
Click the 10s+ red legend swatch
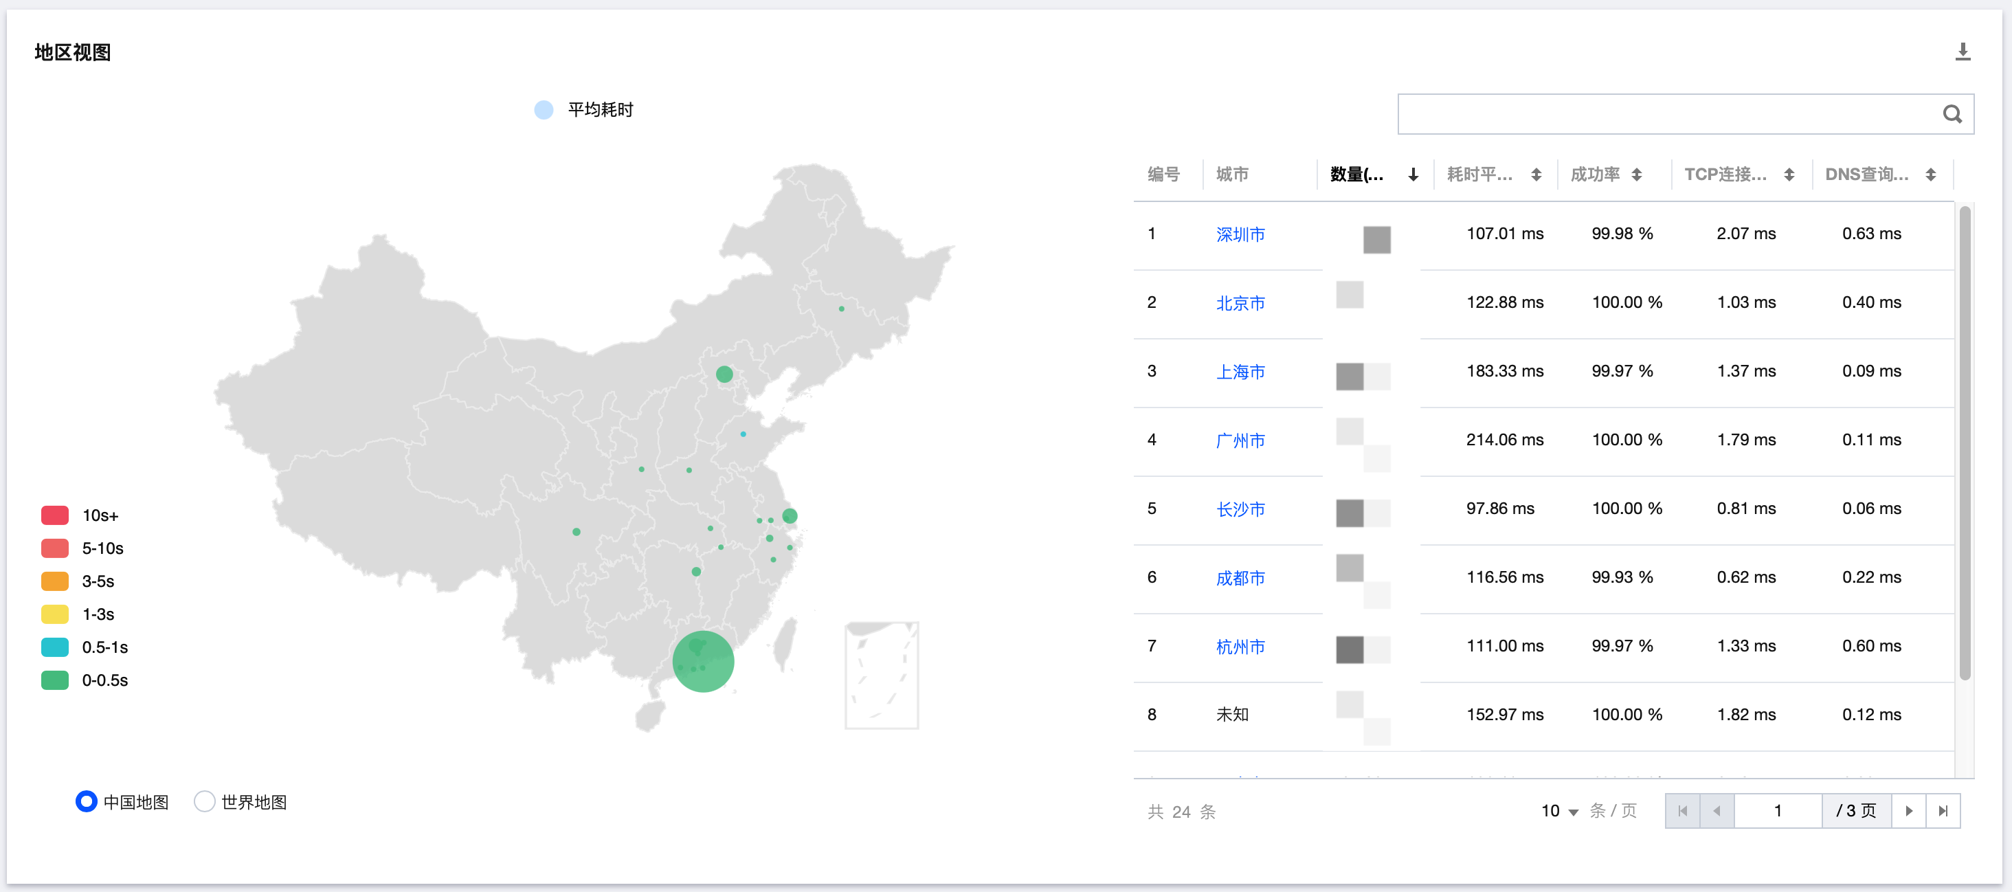[55, 515]
